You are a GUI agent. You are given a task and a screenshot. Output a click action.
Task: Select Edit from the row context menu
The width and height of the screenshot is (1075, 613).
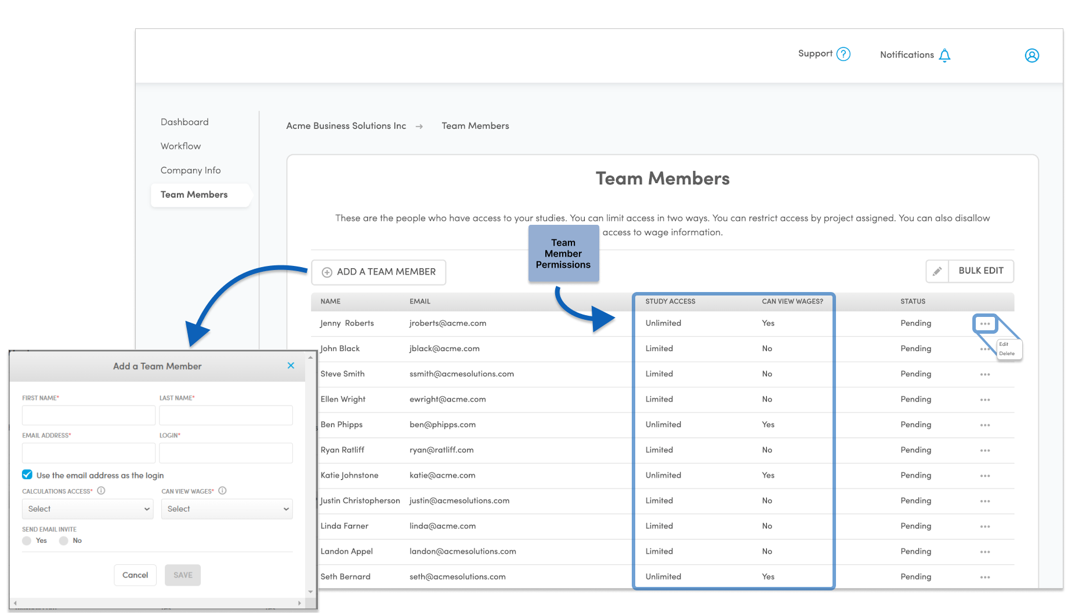click(x=1005, y=344)
